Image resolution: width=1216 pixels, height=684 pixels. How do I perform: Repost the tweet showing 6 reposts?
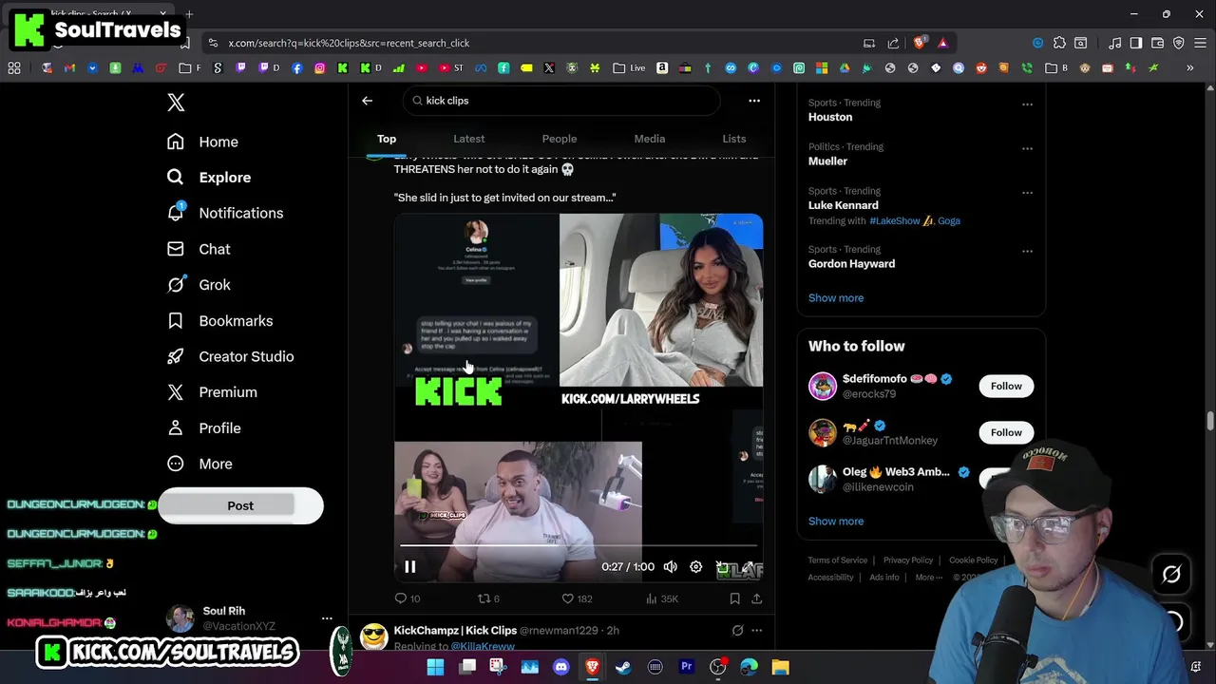(488, 598)
